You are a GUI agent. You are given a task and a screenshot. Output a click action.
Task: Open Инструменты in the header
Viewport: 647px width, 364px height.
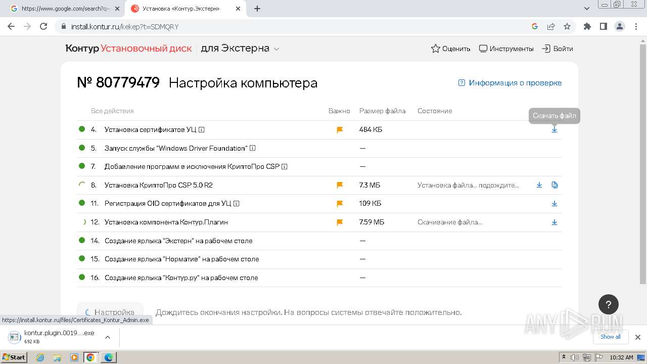click(506, 49)
